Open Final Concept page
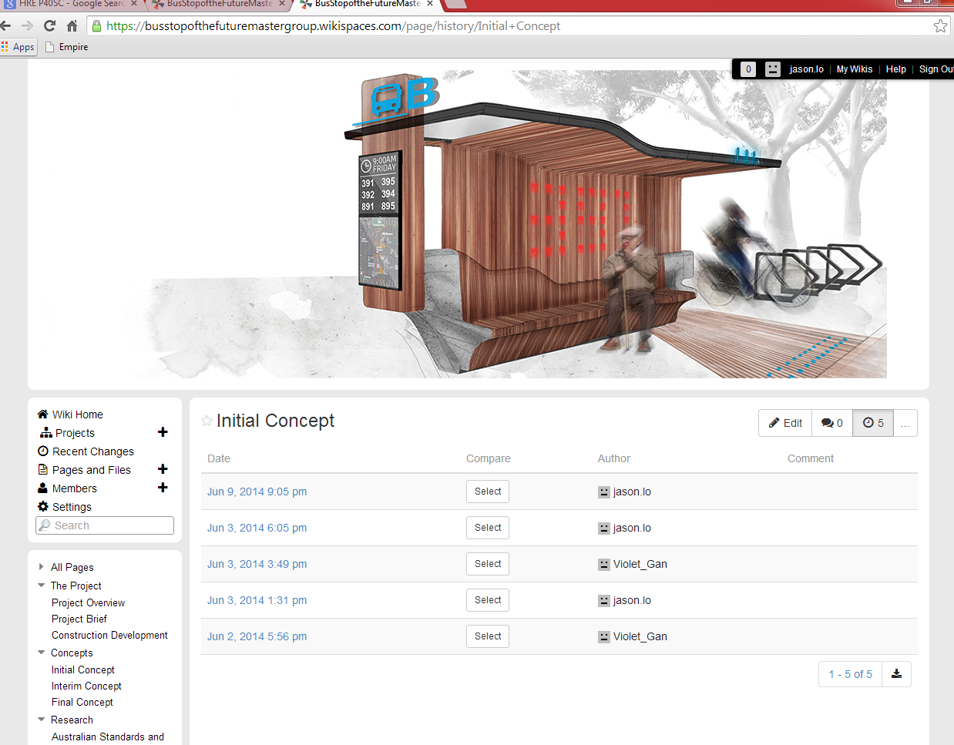The image size is (954, 745). tap(82, 703)
